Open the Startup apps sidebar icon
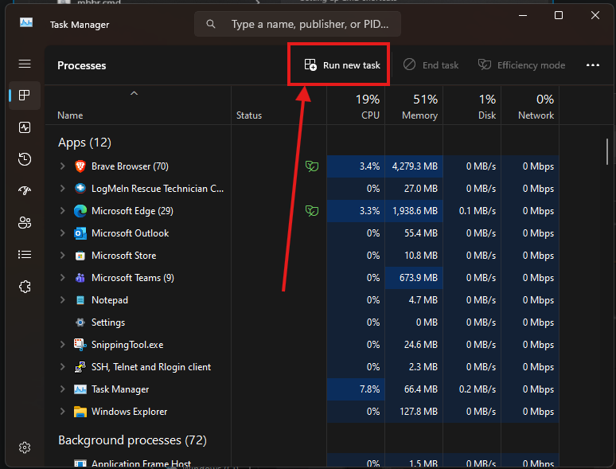 pos(25,190)
